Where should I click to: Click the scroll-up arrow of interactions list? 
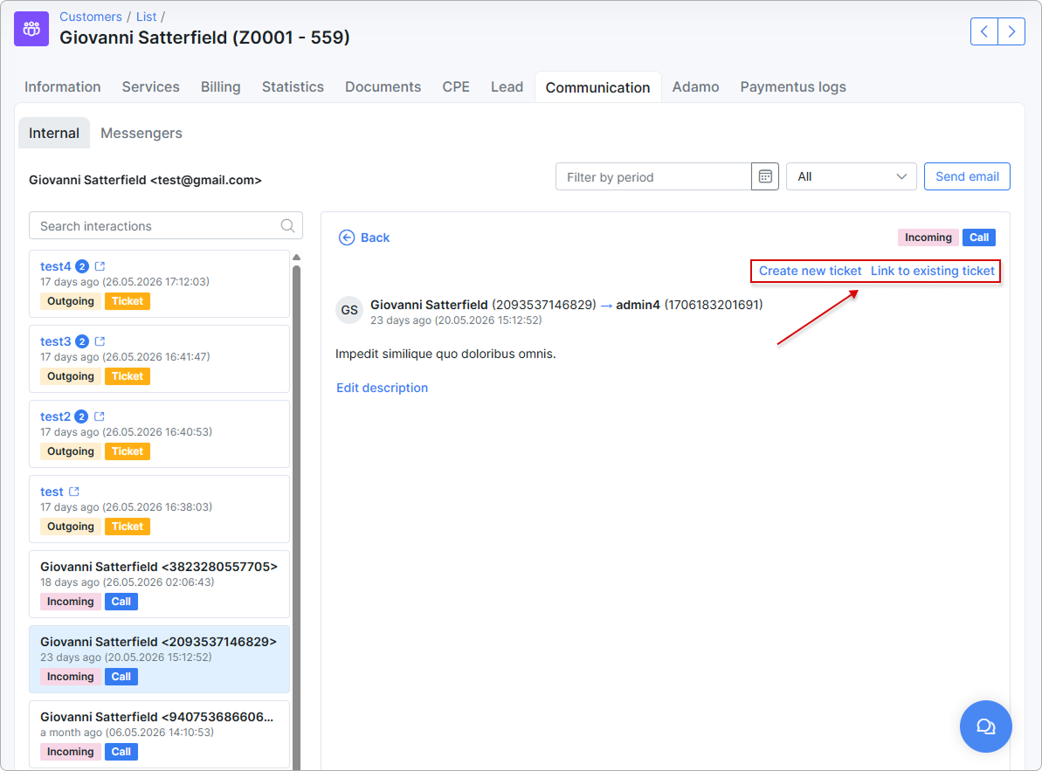(296, 257)
